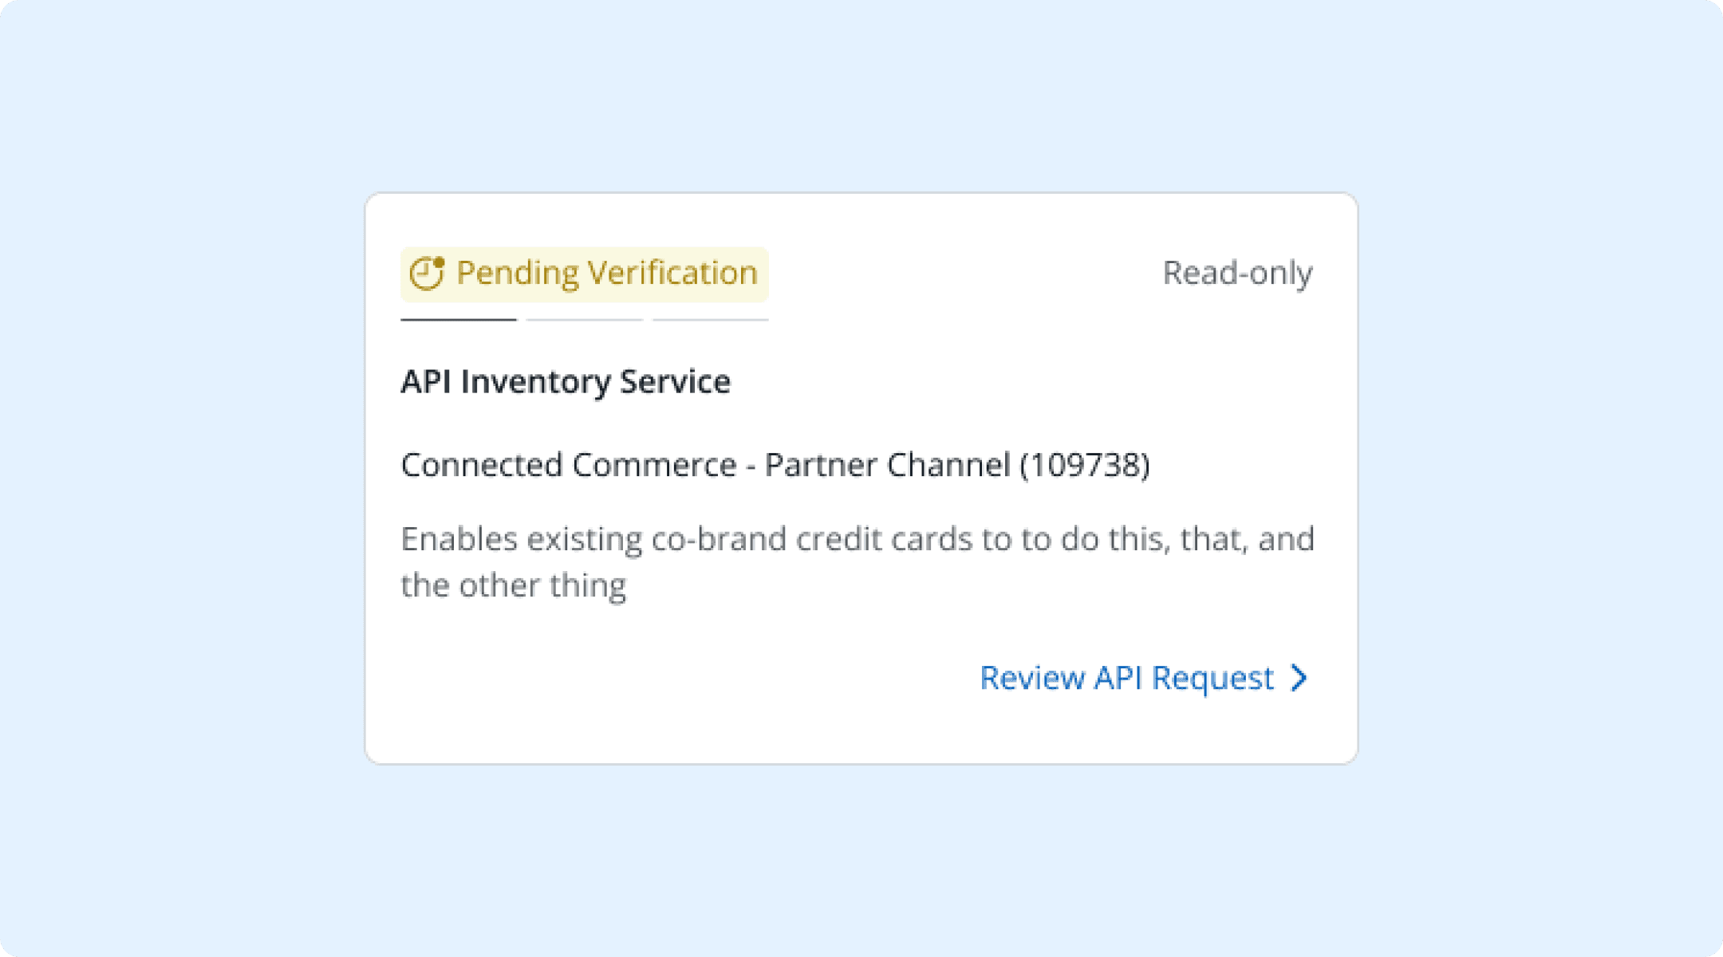Click the description starting with Enables existing

[x=857, y=540]
